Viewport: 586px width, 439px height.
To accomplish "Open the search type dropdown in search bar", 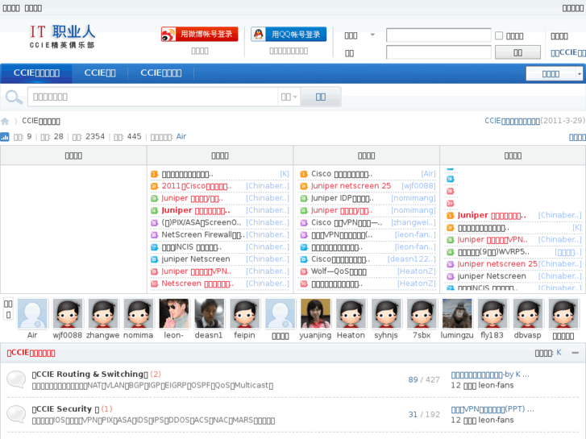I will 289,97.
